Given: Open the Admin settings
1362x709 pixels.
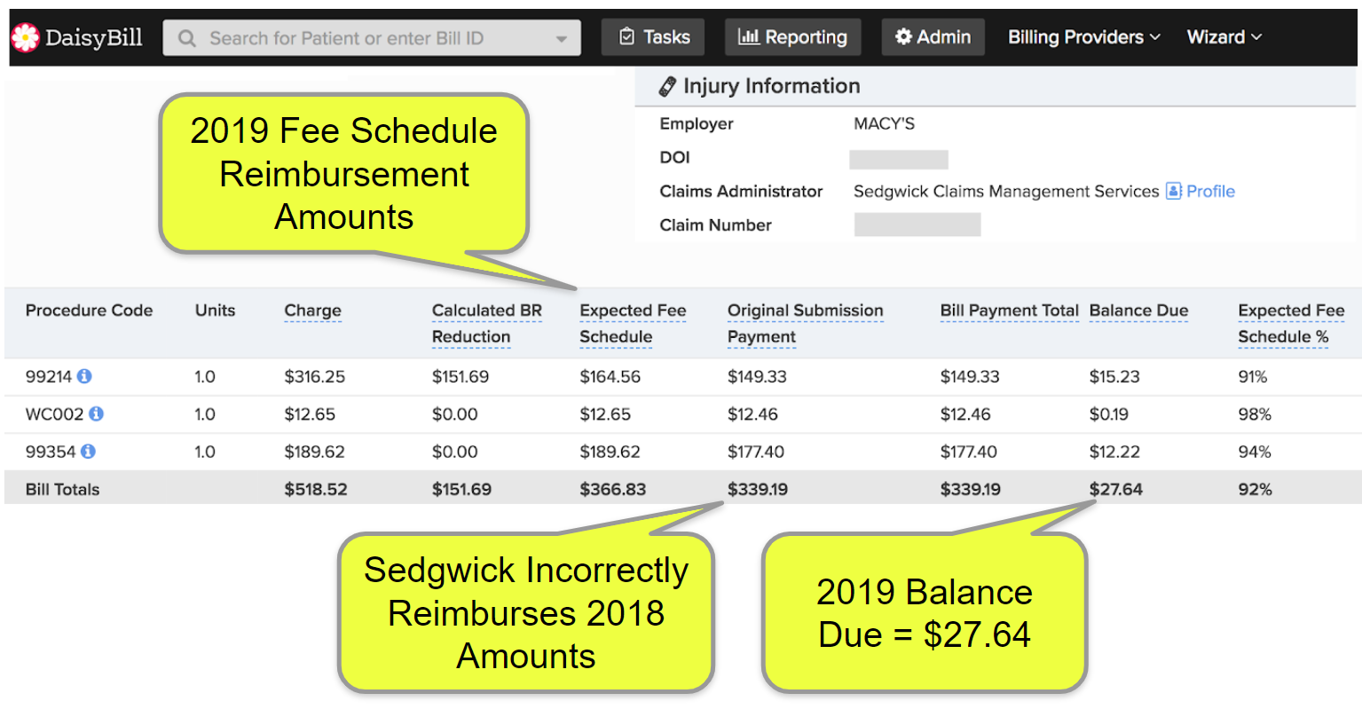Looking at the screenshot, I should coord(933,37).
